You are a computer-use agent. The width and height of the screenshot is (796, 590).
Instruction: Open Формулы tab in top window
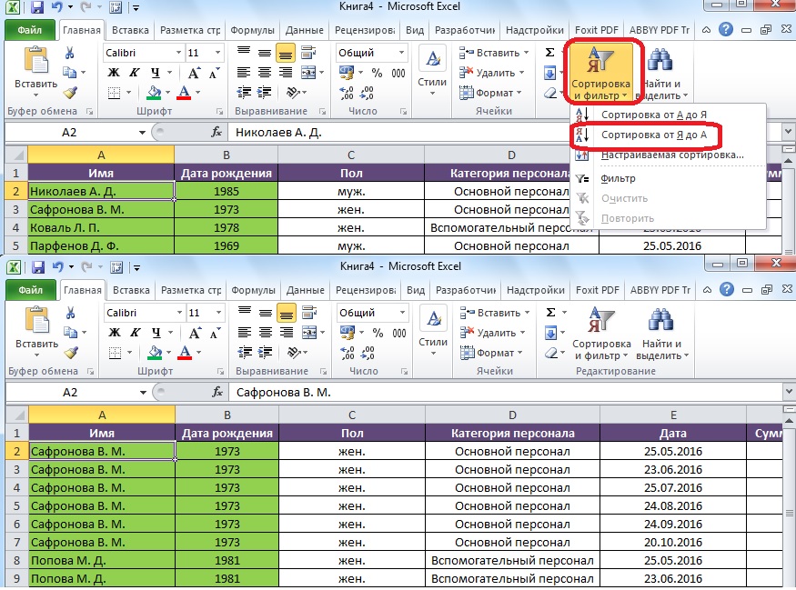tap(252, 30)
